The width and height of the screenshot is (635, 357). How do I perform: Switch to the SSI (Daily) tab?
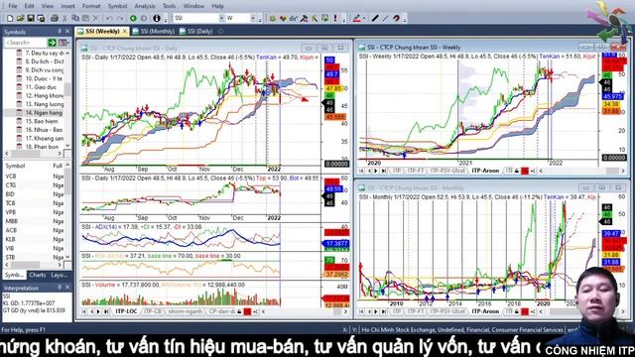[x=196, y=31]
